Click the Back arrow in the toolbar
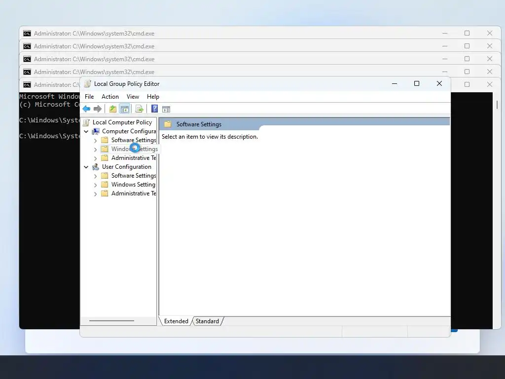The width and height of the screenshot is (505, 379). [x=86, y=109]
